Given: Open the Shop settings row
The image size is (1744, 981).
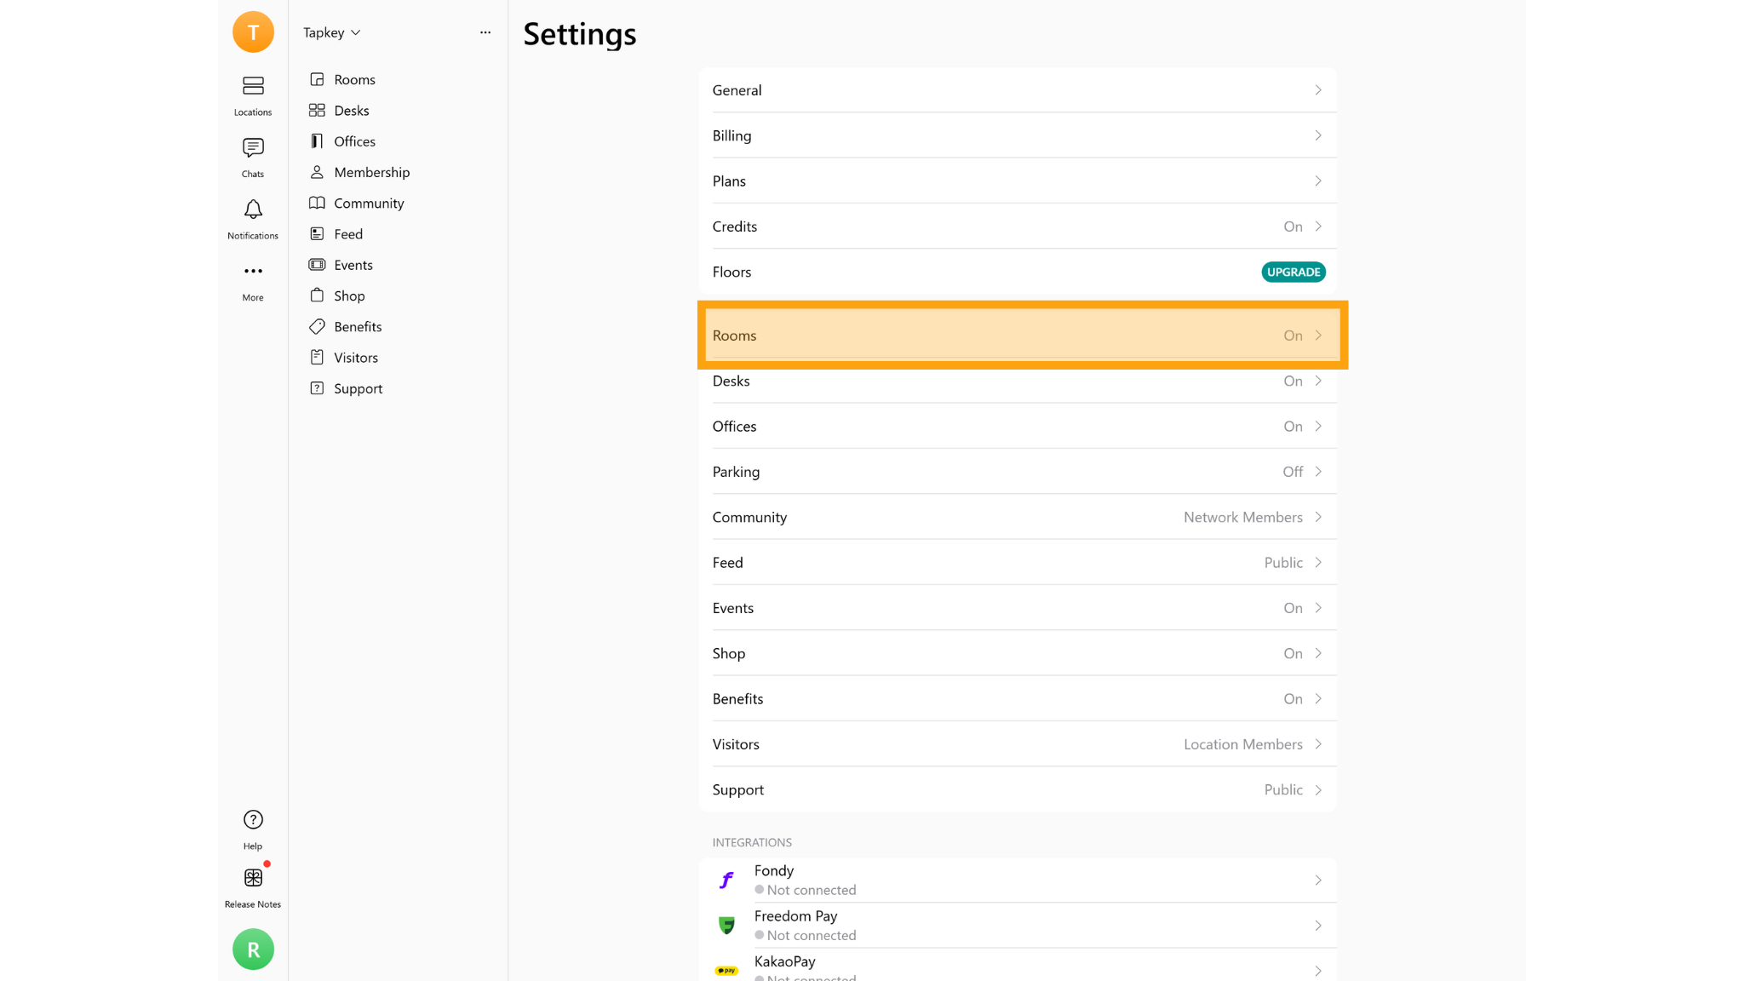Looking at the screenshot, I should [x=1017, y=653].
